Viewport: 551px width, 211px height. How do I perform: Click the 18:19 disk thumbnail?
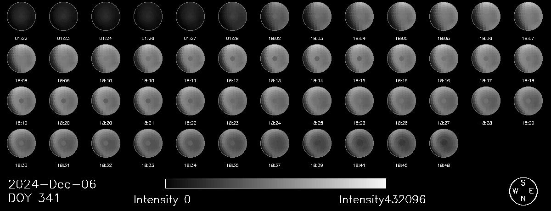(21, 101)
